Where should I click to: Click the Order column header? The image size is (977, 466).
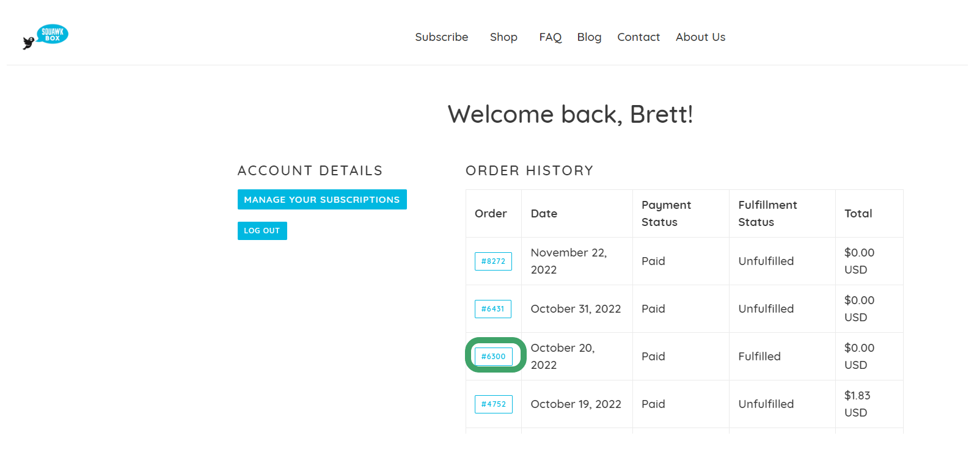[491, 214]
